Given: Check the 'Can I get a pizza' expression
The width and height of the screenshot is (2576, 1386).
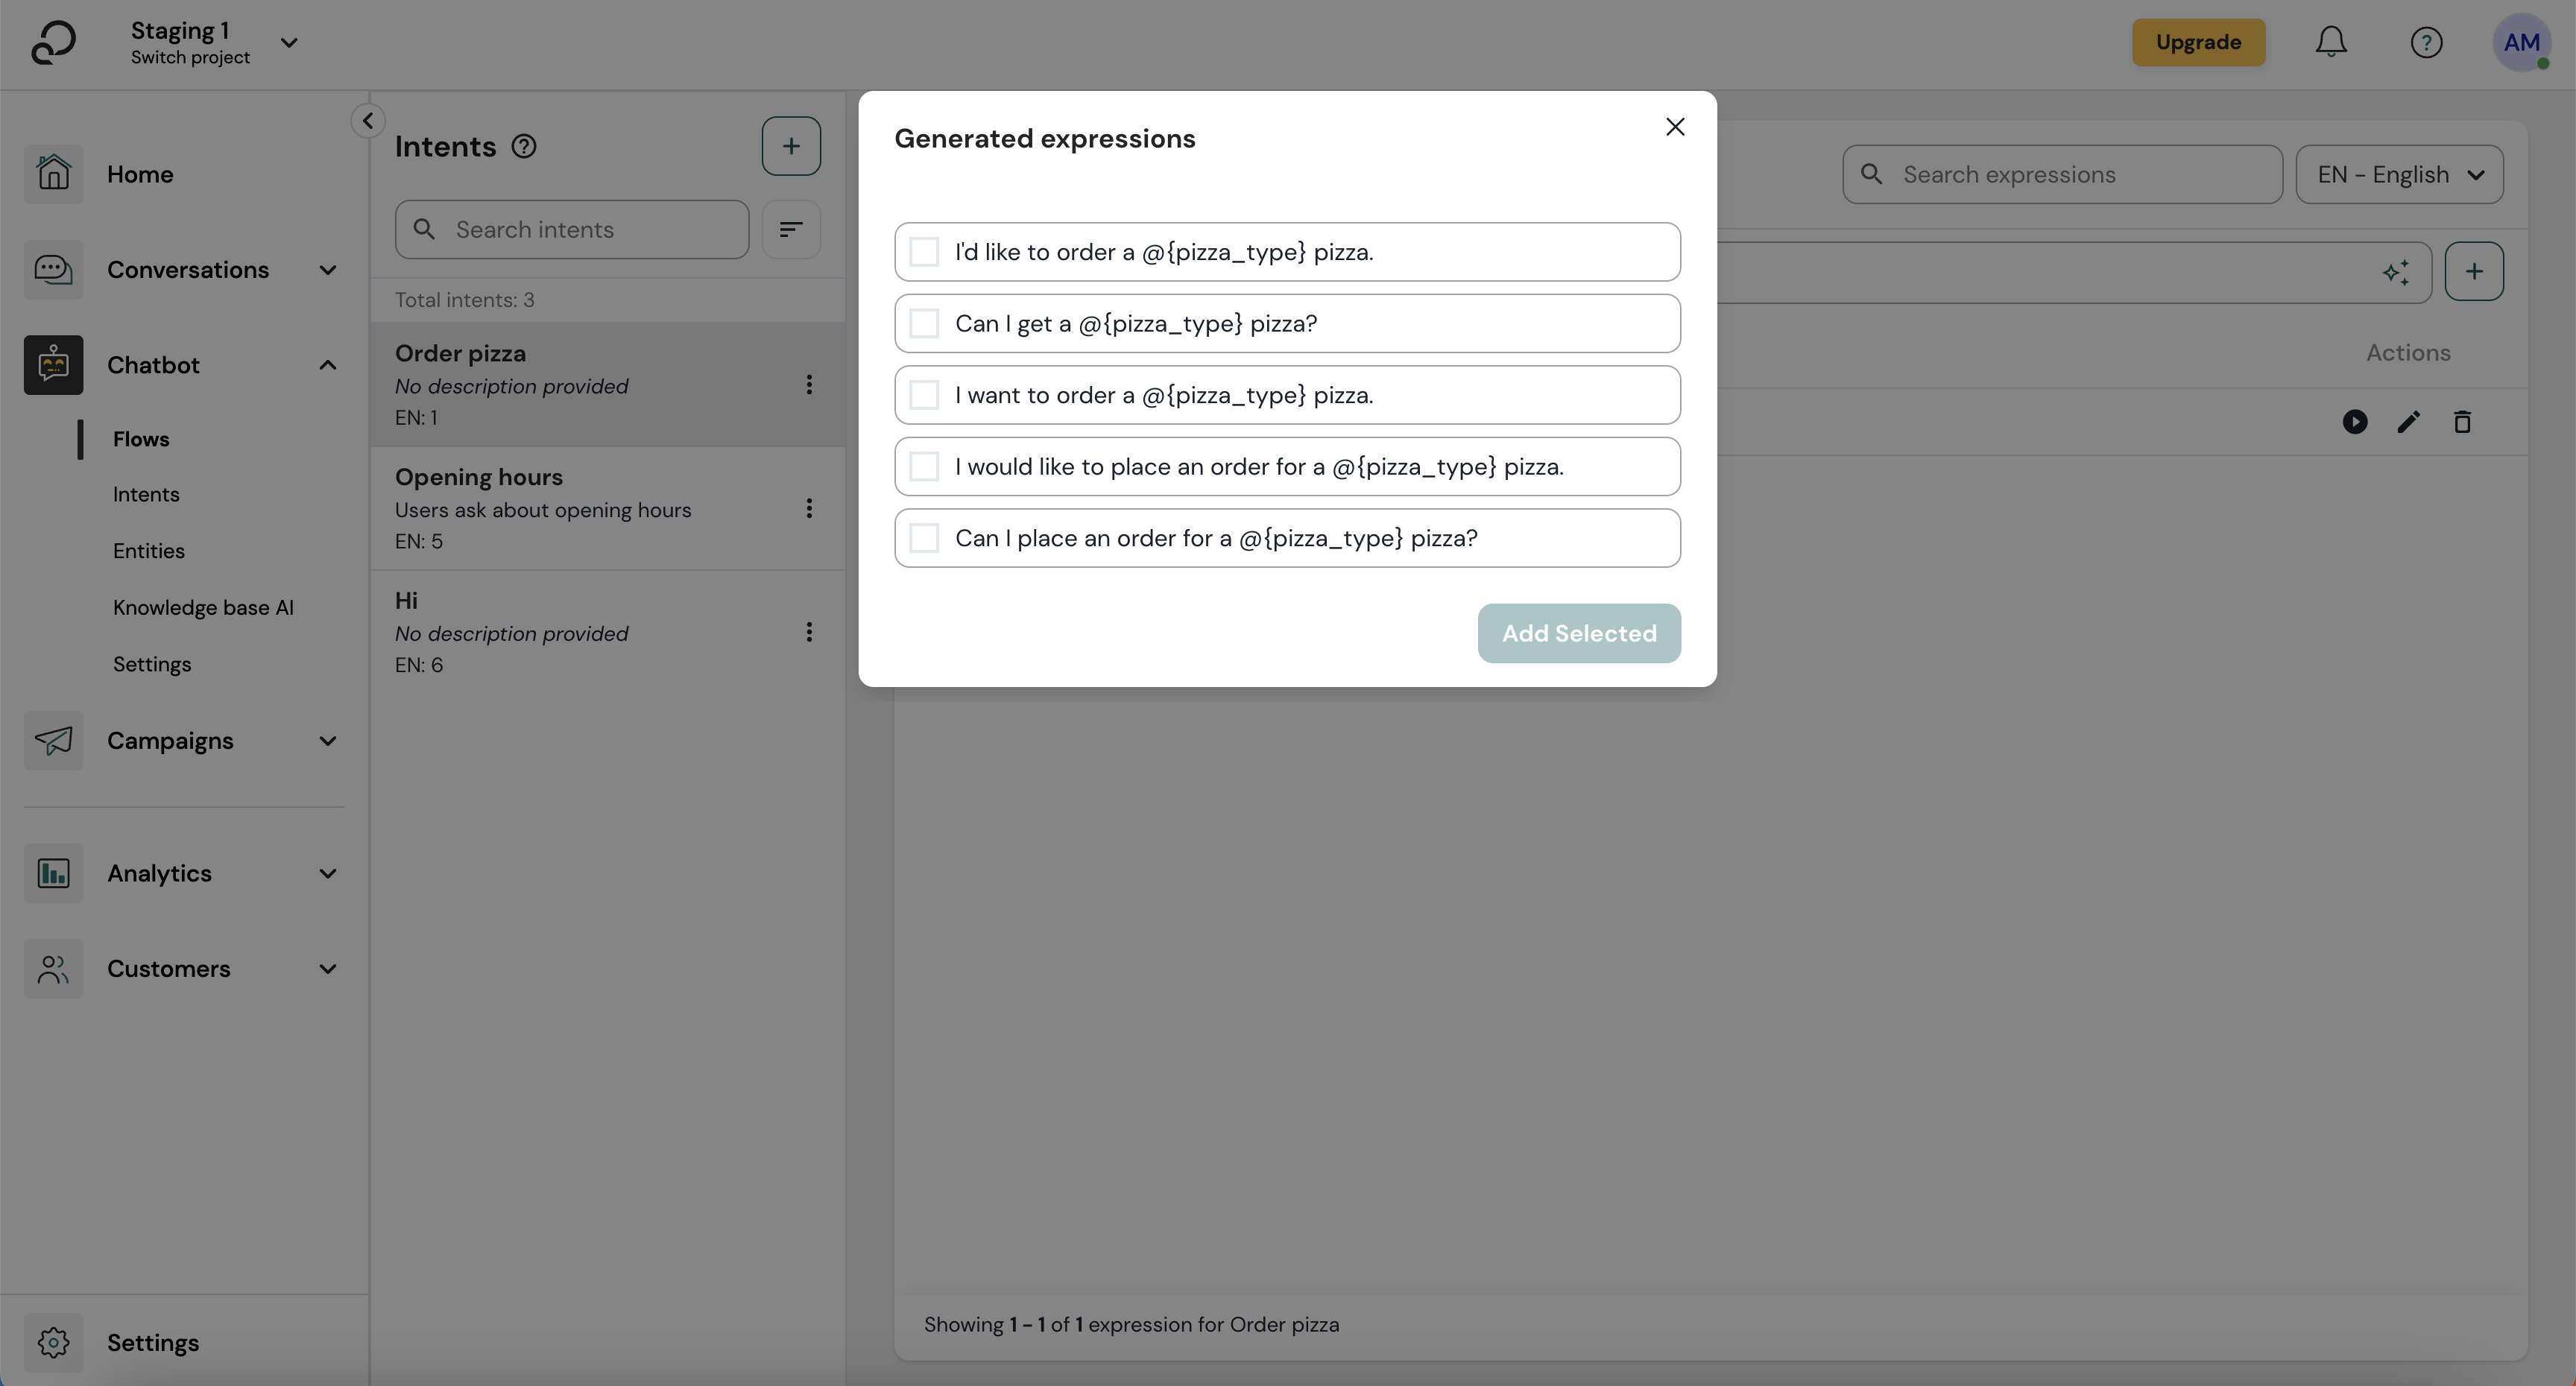Looking at the screenshot, I should click(924, 323).
